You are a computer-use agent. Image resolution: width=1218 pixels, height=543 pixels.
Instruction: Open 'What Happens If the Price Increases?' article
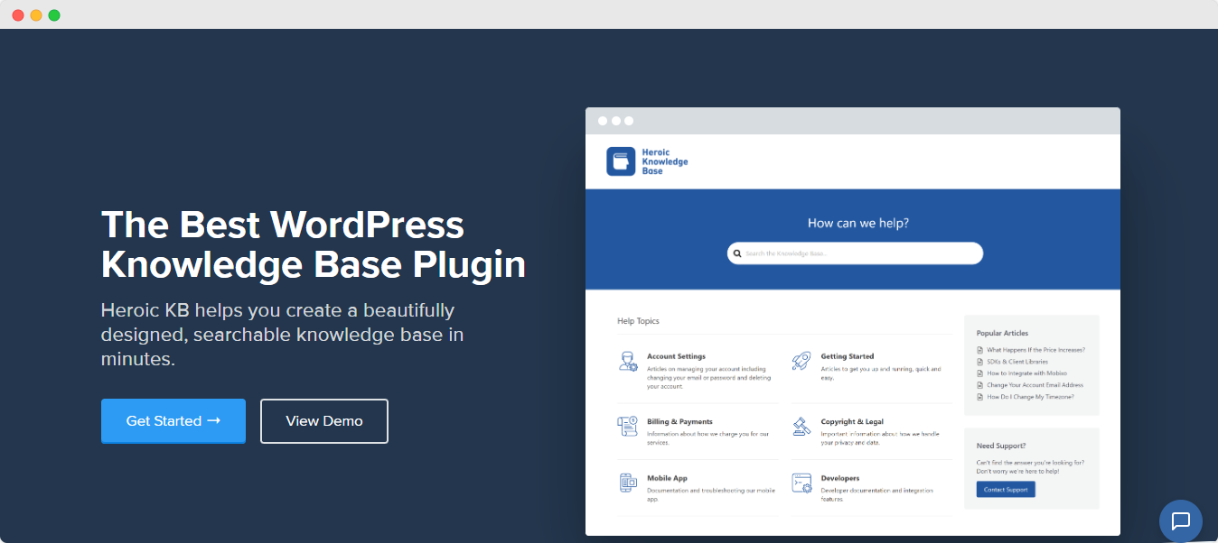pos(1035,350)
